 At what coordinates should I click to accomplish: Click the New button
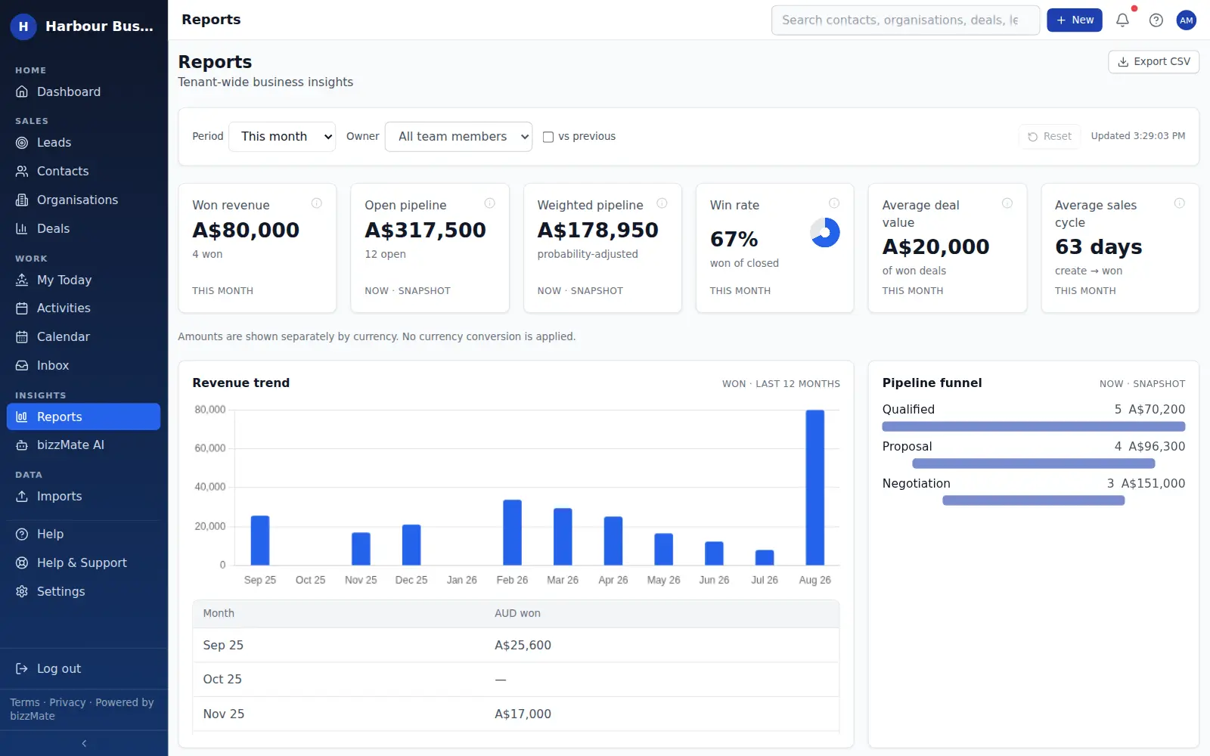1074,20
